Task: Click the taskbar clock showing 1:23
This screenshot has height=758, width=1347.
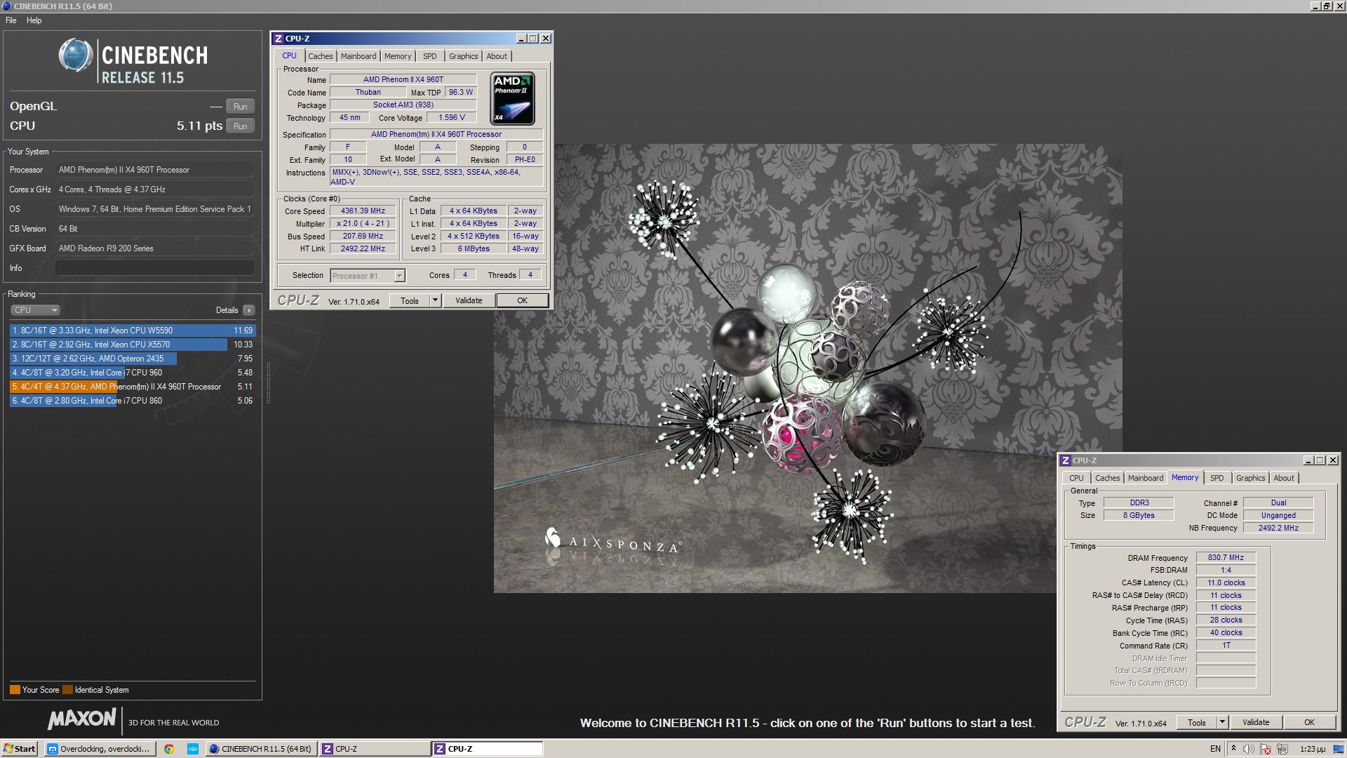Action: pyautogui.click(x=1313, y=749)
